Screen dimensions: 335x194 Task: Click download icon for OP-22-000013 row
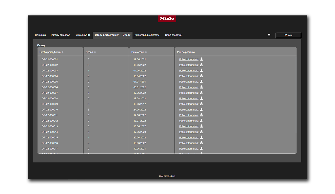(x=202, y=126)
